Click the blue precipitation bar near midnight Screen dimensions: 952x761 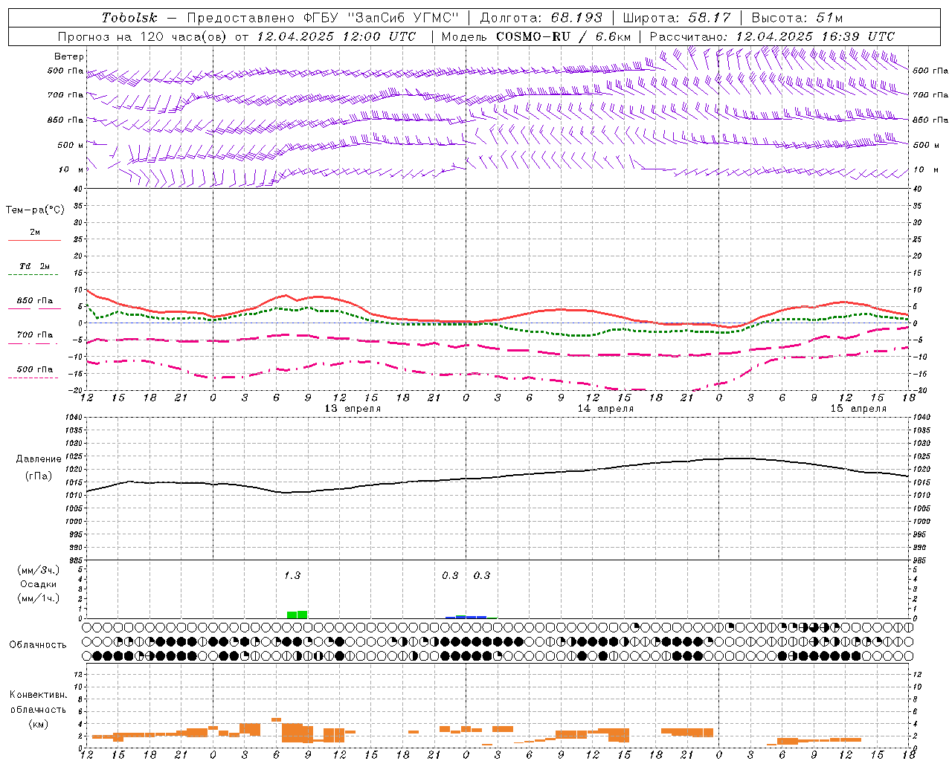pyautogui.click(x=466, y=617)
